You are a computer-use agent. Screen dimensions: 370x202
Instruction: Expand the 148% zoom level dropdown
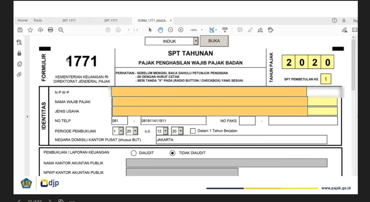point(202,30)
